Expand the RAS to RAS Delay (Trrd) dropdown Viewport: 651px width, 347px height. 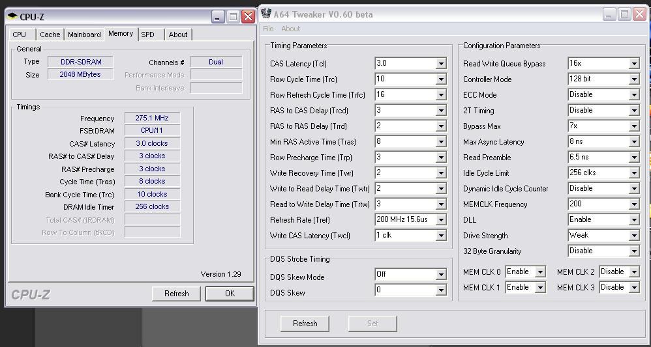pos(441,126)
